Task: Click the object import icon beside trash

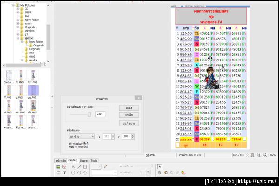Action: tap(166, 173)
